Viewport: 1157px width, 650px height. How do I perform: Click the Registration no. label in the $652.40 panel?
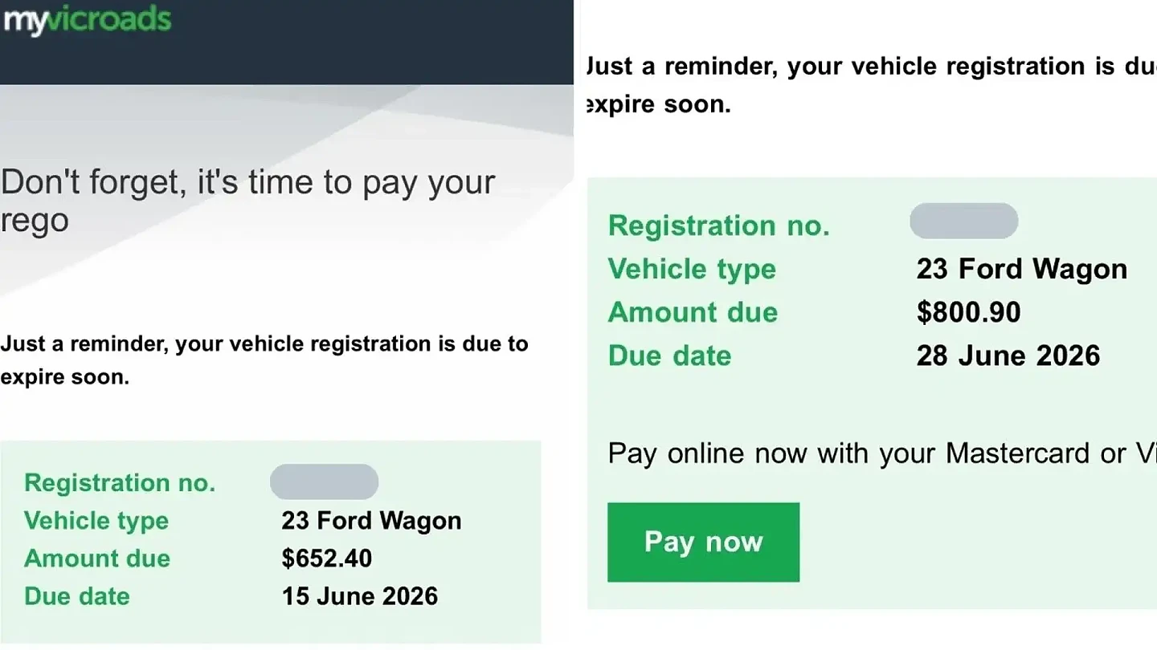(120, 482)
